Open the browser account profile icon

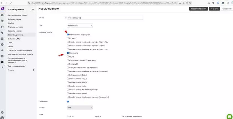[213, 3]
